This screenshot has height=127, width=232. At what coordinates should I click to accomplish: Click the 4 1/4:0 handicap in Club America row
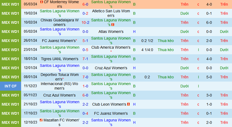pos(147,50)
